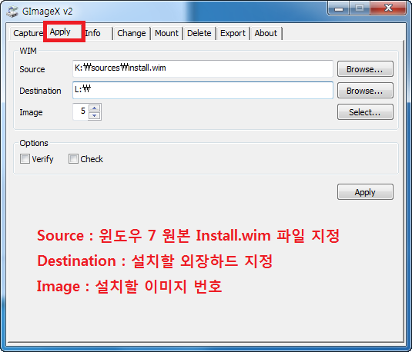Click the Apply button to apply image

tap(365, 192)
